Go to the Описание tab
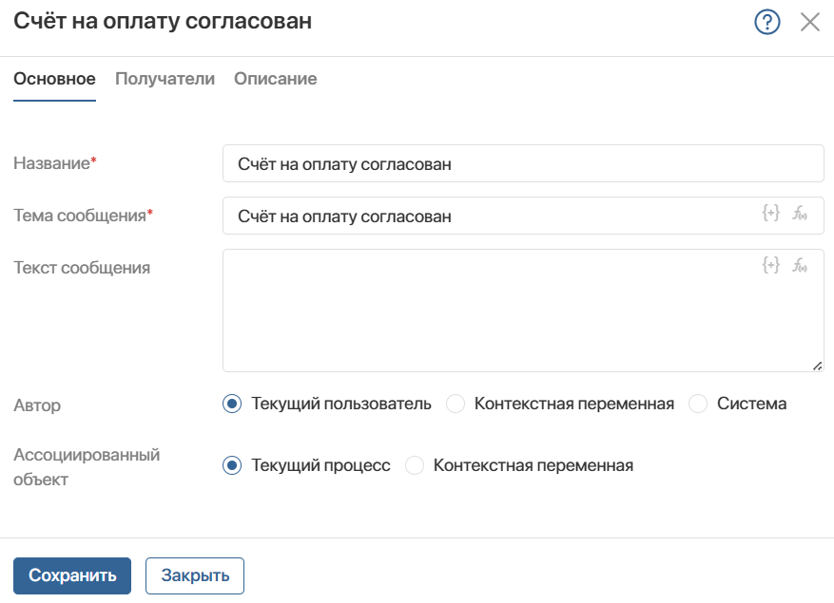The image size is (834, 603). pyautogui.click(x=276, y=79)
